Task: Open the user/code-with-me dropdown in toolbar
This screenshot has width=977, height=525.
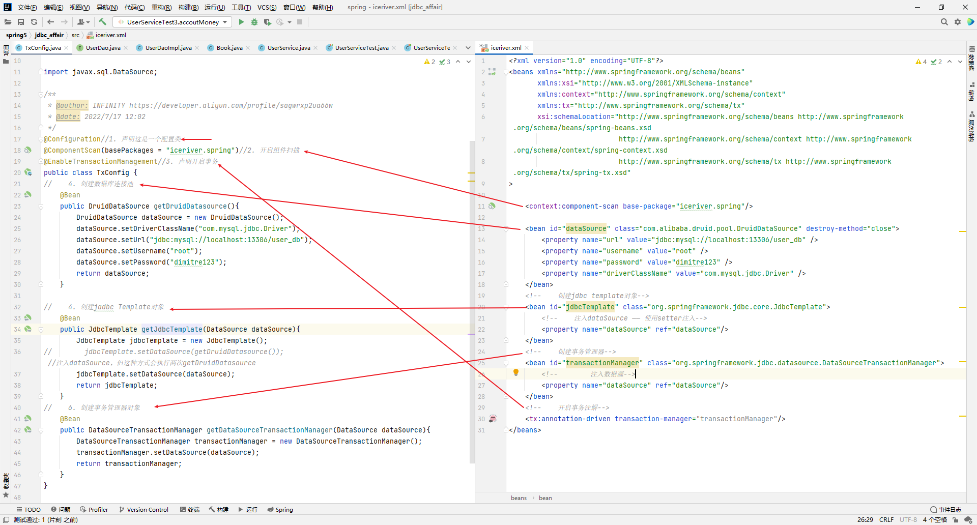Action: [x=83, y=22]
